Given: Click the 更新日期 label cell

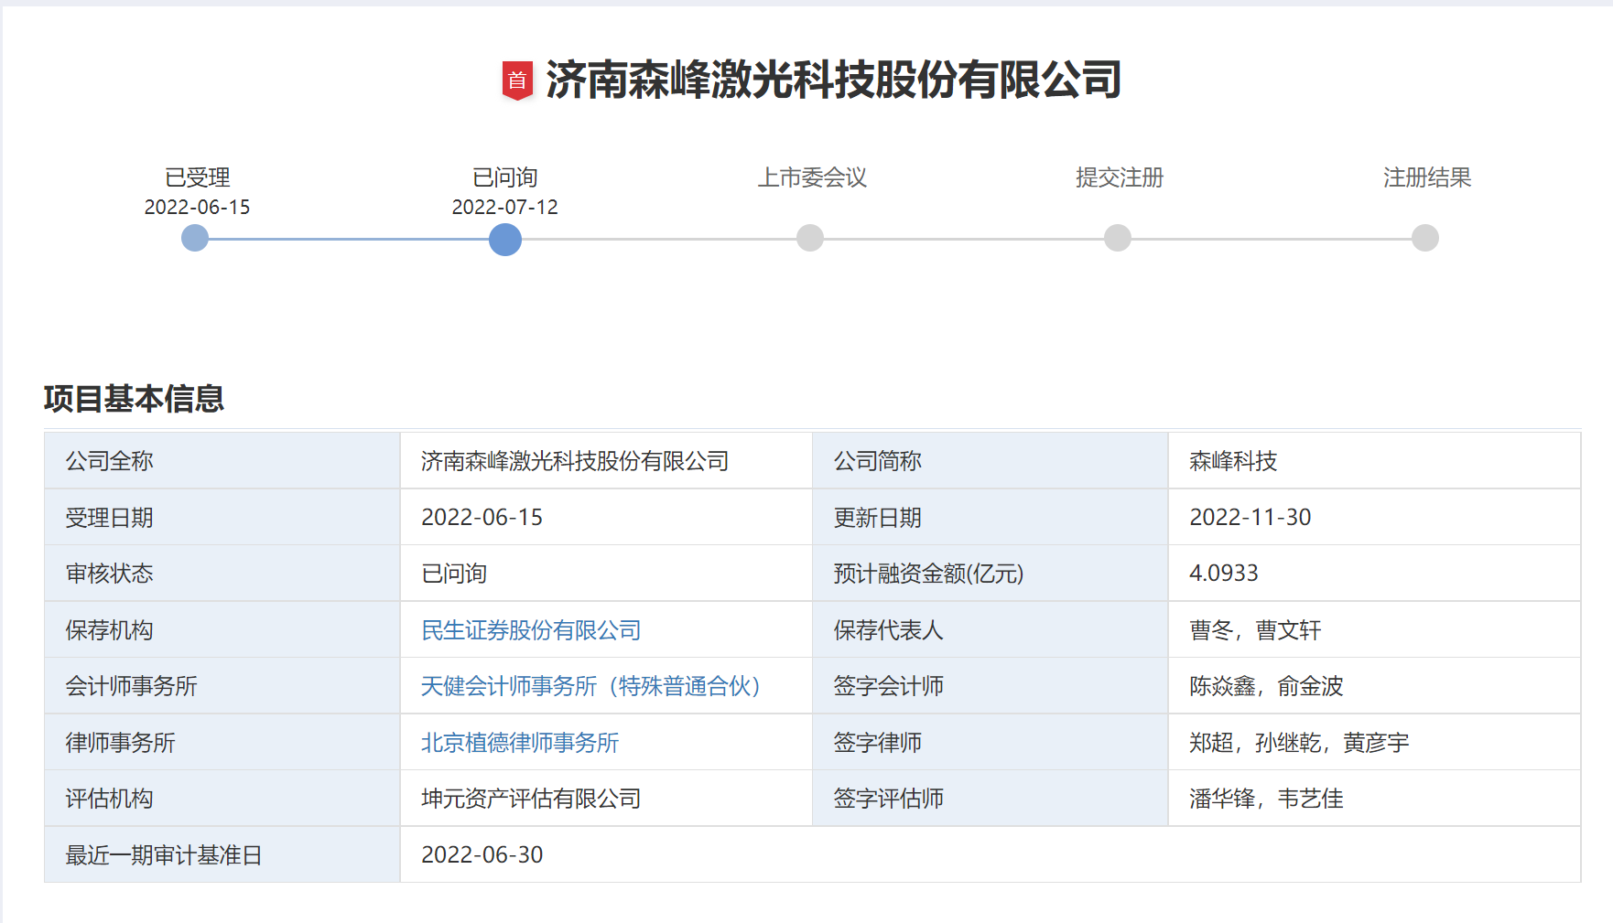Looking at the screenshot, I should coord(991,518).
